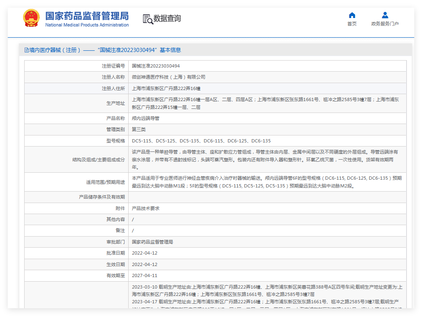Click the 2023-03-10 change record text
Screen dimensions: 422x316
[x=267, y=291]
